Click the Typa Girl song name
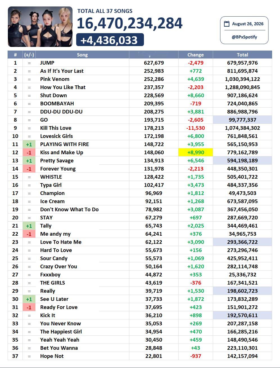 click(x=51, y=185)
